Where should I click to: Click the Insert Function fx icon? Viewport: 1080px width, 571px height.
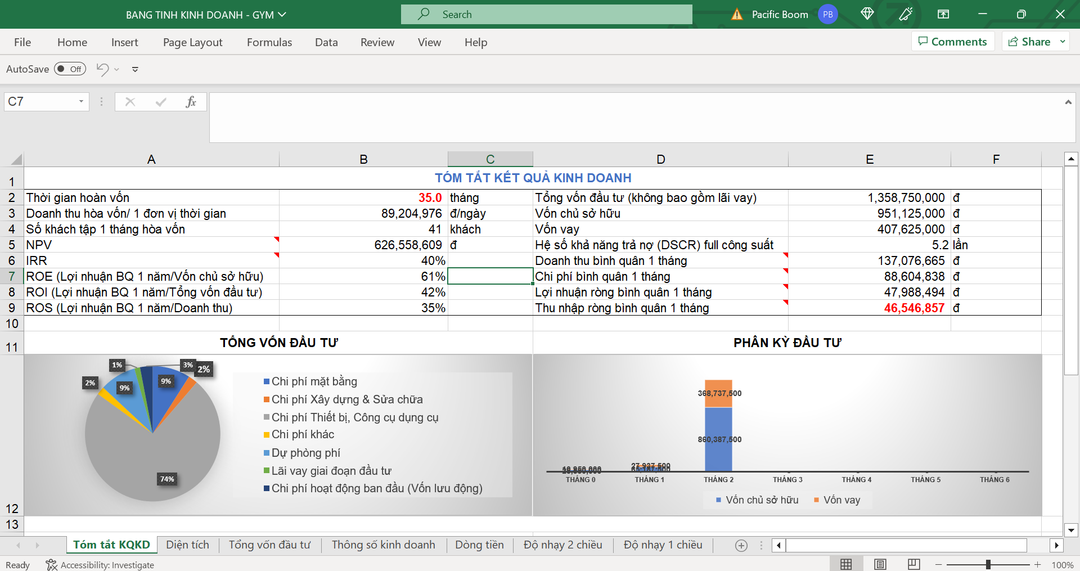pyautogui.click(x=191, y=102)
